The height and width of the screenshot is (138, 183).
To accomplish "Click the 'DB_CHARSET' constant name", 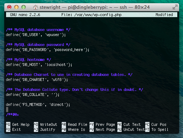I will click(34, 80).
